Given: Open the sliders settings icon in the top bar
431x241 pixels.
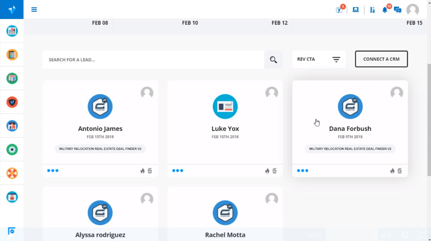Looking at the screenshot, I should click(372, 10).
